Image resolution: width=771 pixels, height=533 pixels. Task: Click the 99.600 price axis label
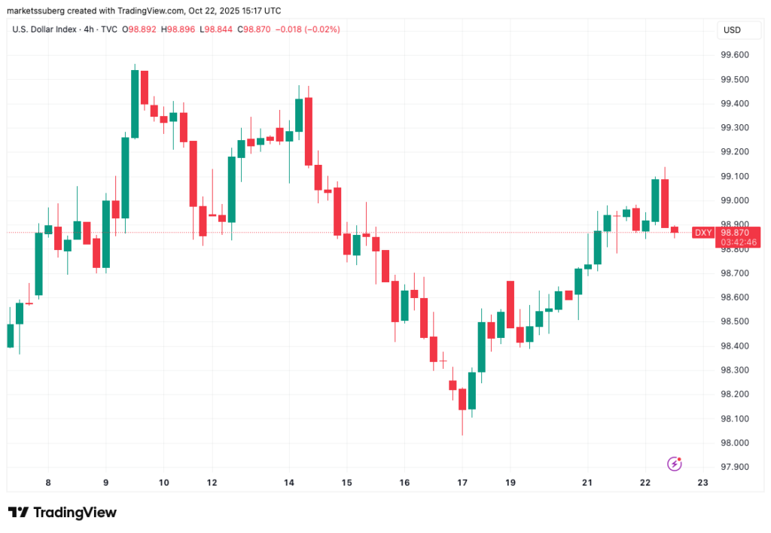pos(735,55)
